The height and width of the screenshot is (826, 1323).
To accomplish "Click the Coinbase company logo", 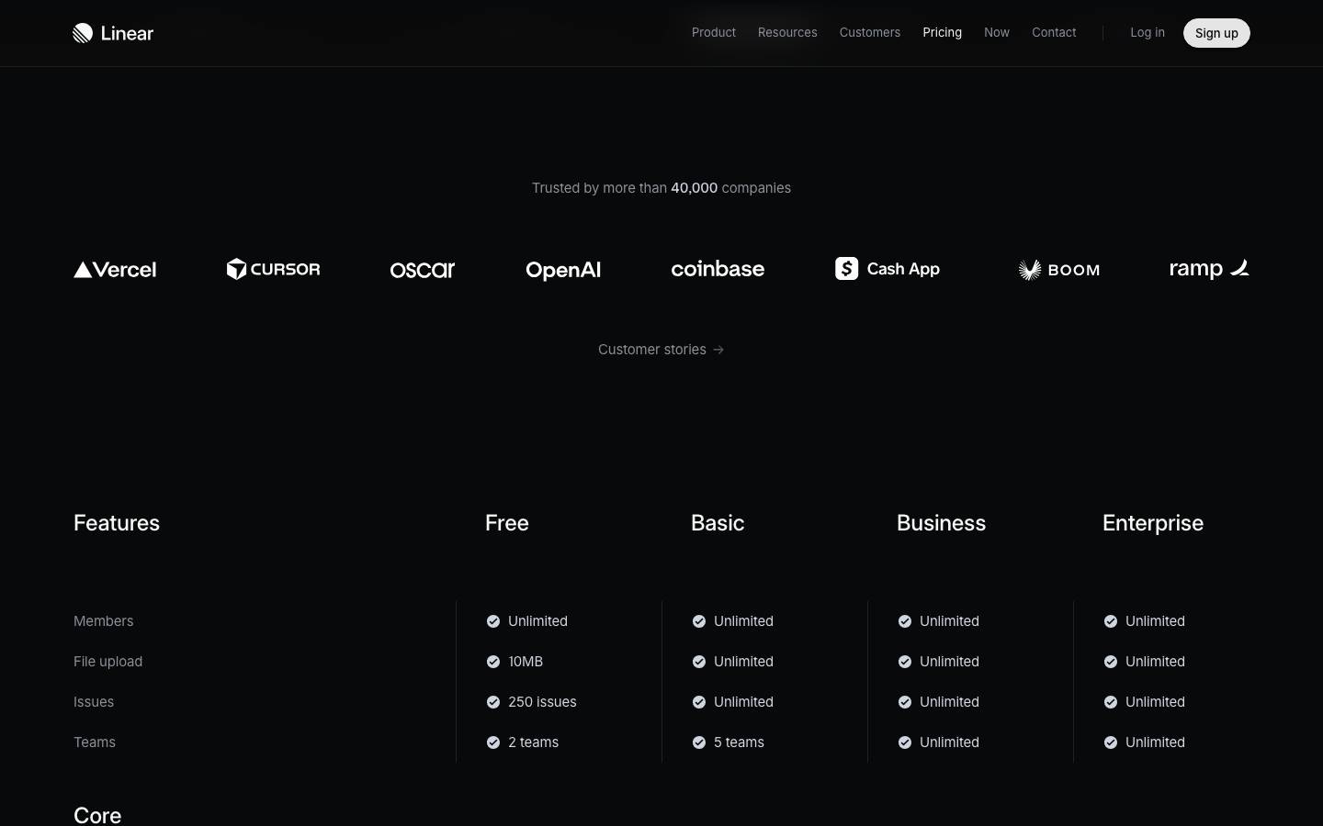I will point(718,269).
